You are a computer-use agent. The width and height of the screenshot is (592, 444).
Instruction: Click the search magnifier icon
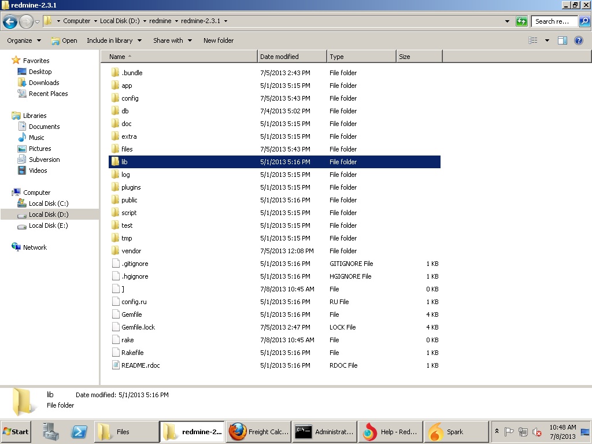coord(584,21)
